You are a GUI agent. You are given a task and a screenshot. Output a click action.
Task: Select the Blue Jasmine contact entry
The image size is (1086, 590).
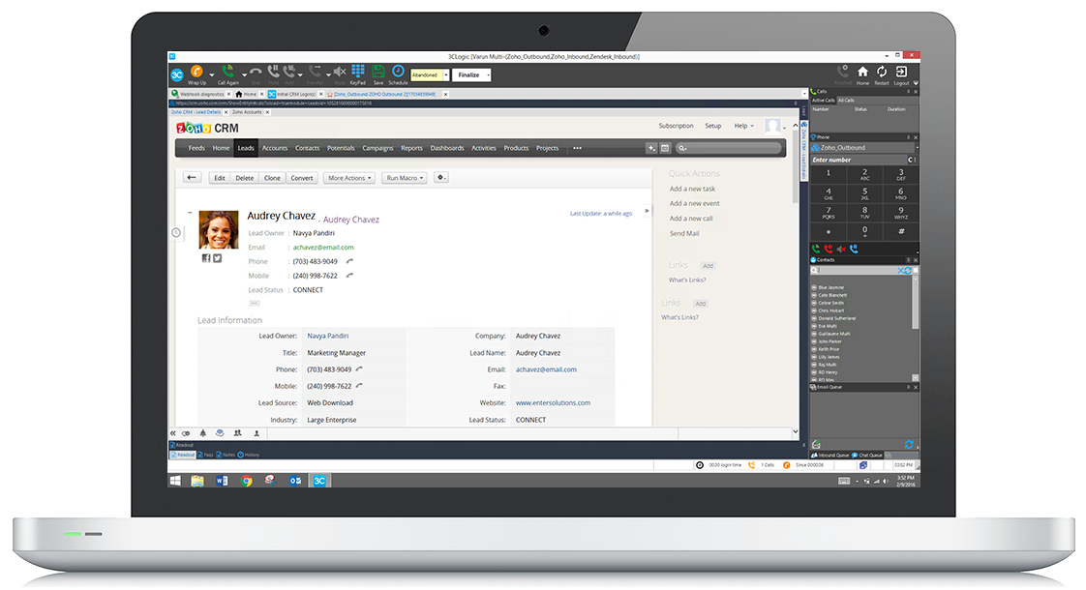click(830, 287)
